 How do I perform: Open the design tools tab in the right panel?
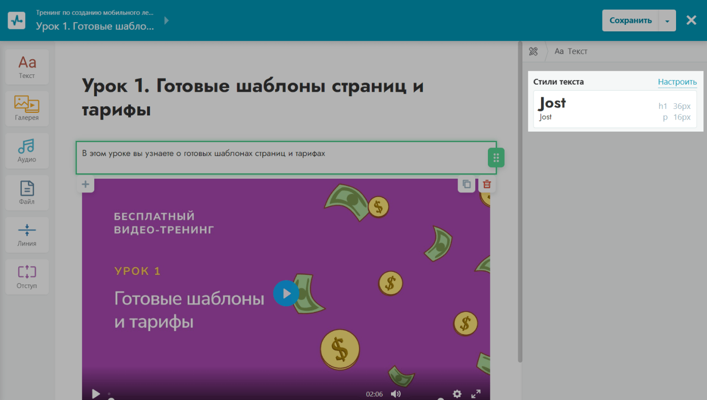point(533,51)
